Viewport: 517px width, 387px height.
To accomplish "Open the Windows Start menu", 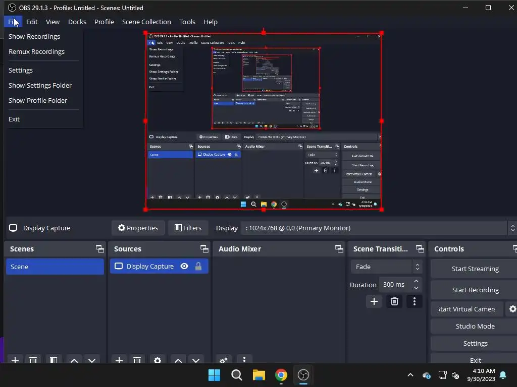I will click(214, 375).
